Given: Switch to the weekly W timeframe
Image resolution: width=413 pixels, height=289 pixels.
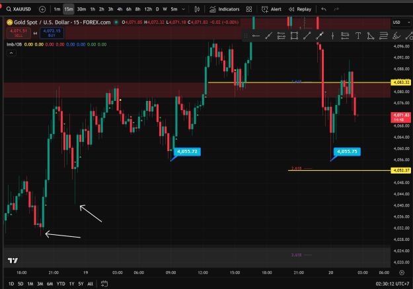Looking at the screenshot, I should 165,9.
